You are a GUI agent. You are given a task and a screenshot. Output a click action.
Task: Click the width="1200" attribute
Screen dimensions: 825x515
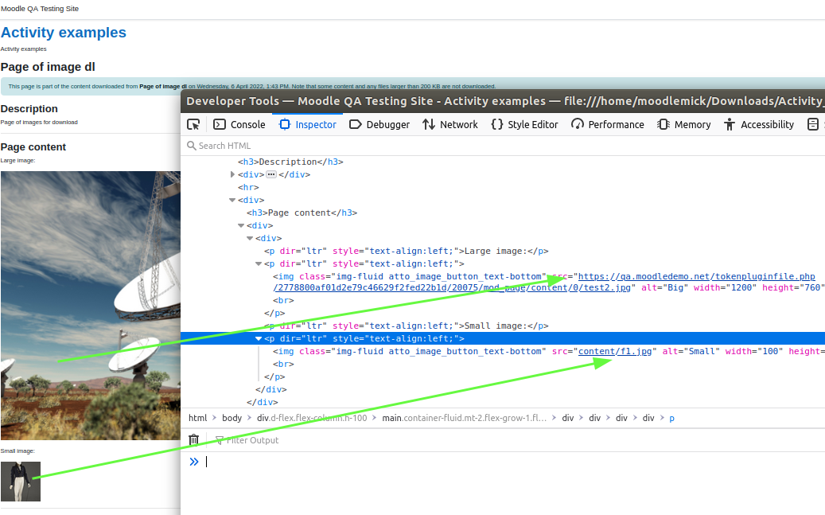point(725,287)
